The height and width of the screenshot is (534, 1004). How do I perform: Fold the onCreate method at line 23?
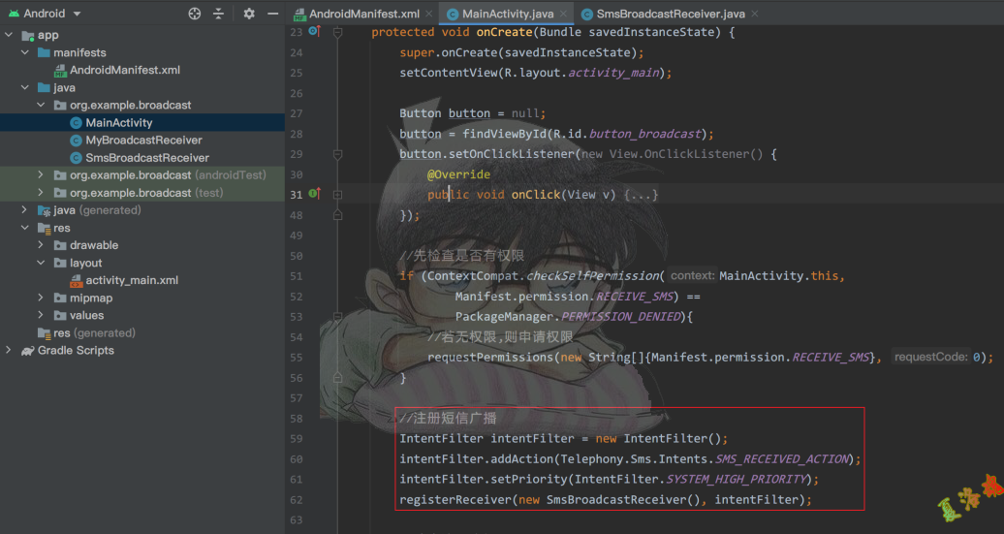337,32
